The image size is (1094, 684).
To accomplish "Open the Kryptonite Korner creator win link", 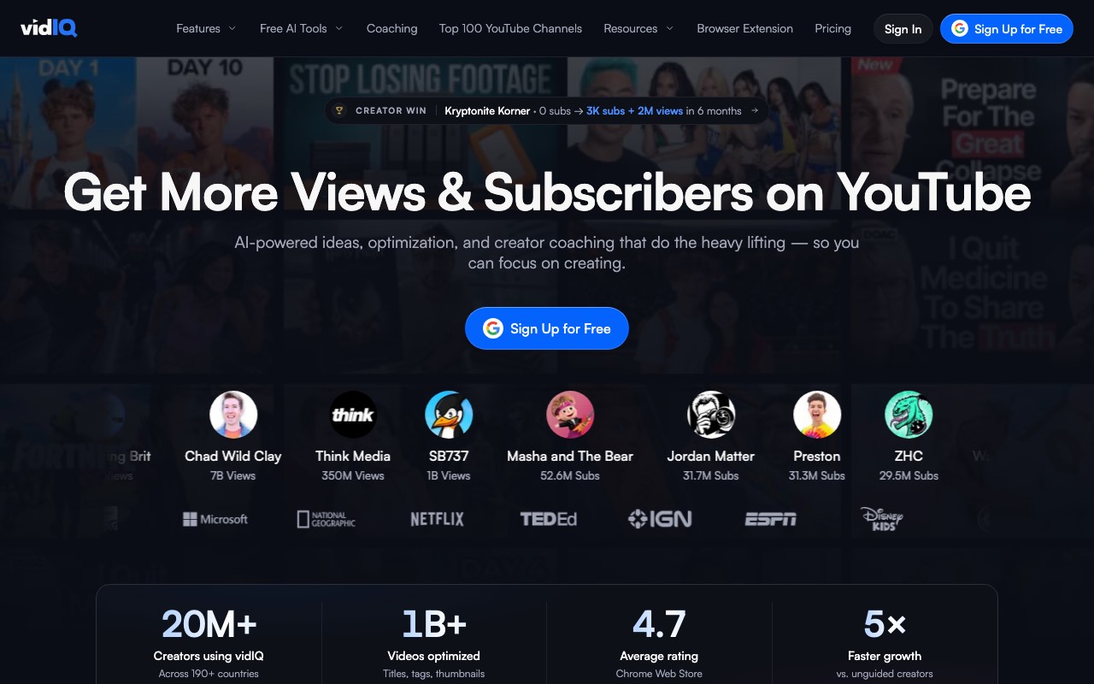I will 547,110.
